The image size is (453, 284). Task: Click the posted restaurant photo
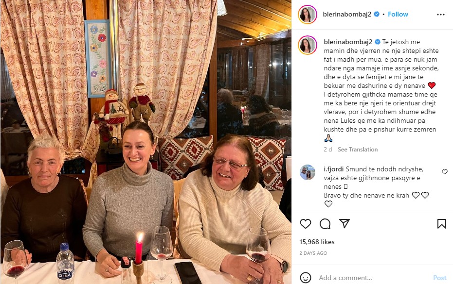tap(146, 142)
